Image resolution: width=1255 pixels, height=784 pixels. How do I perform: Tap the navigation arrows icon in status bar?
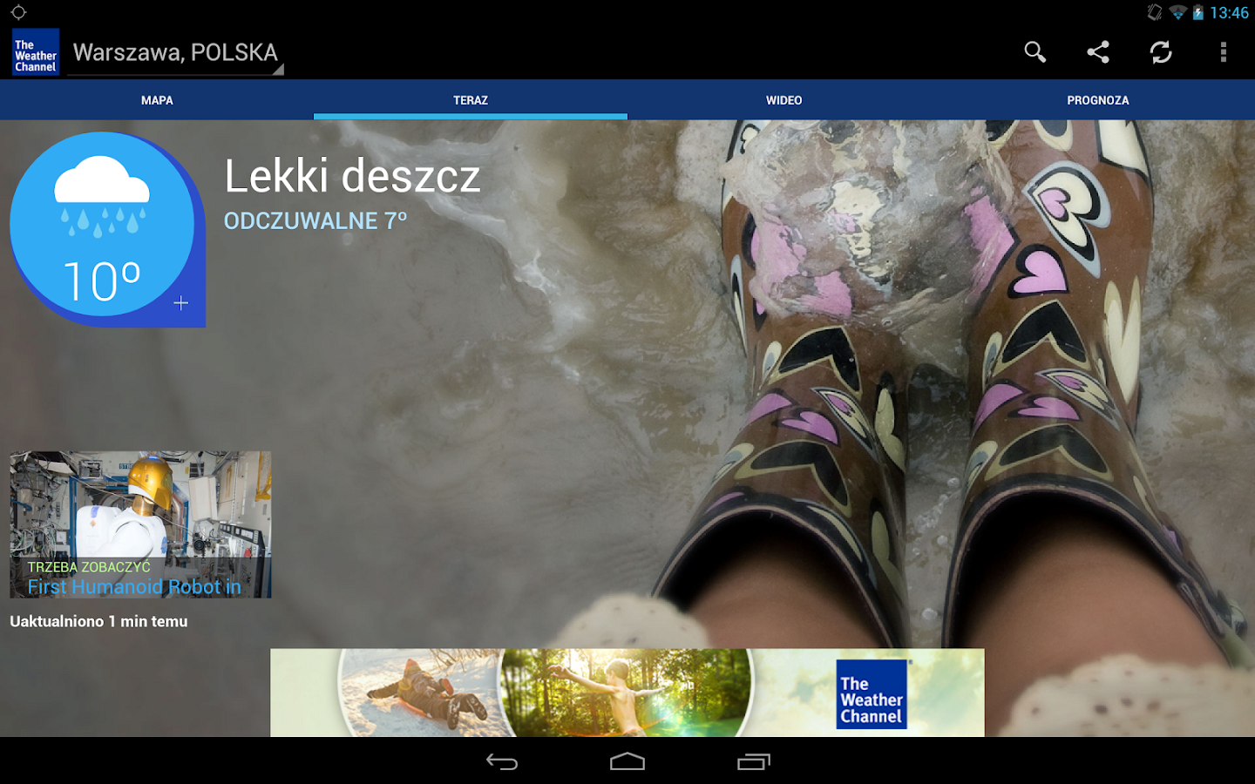pos(19,13)
